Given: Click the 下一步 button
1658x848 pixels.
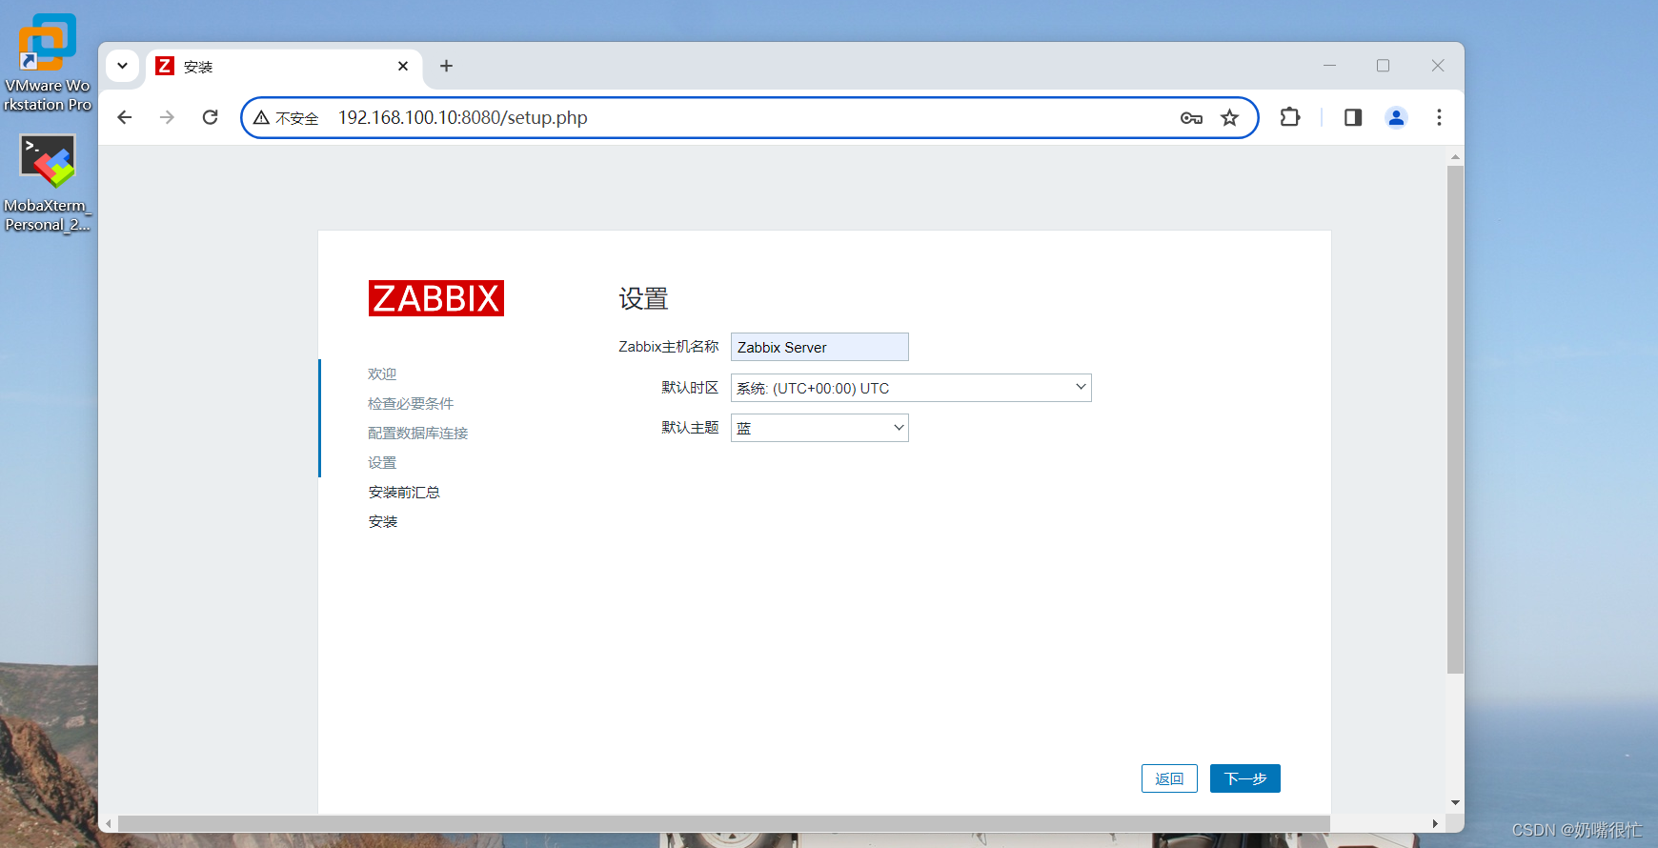Looking at the screenshot, I should coord(1245,778).
